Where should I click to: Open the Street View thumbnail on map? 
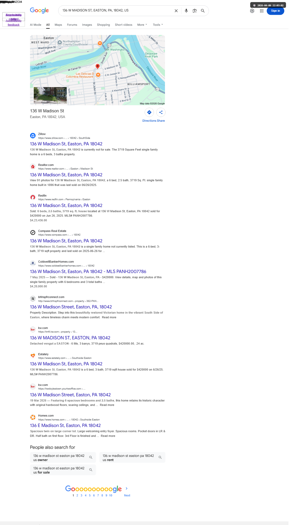(50, 95)
